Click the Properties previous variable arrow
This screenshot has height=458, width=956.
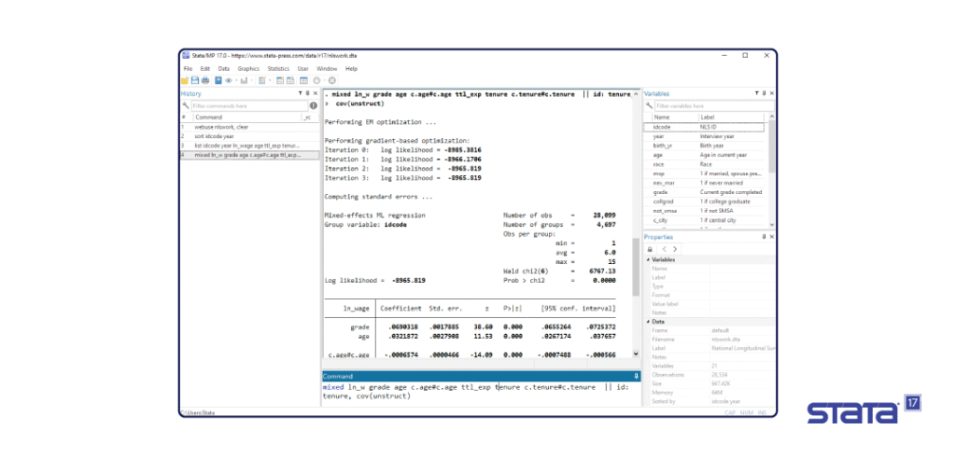coord(664,249)
